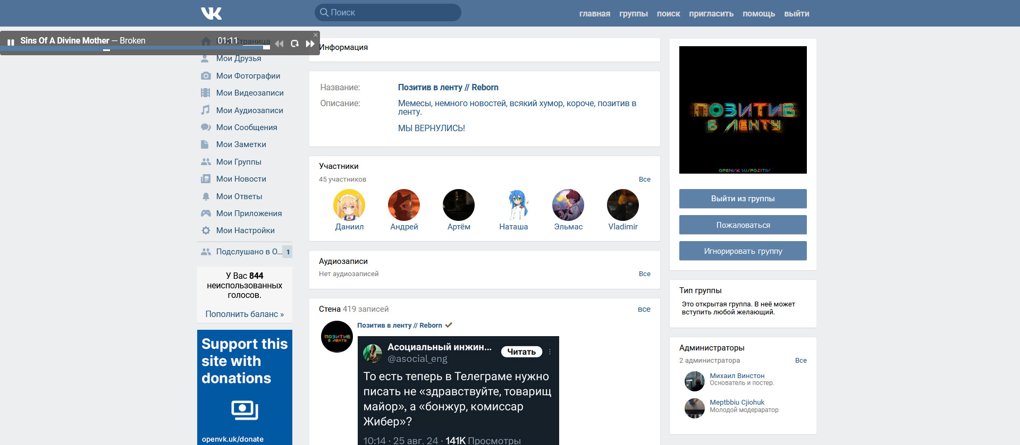Open the Асоциальный инжин... tweet screenshot
1020x445 pixels.
pyautogui.click(x=458, y=390)
